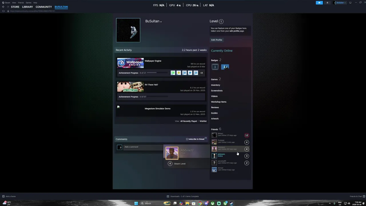
Task: Open the Windows Start button
Action: (x=136, y=203)
